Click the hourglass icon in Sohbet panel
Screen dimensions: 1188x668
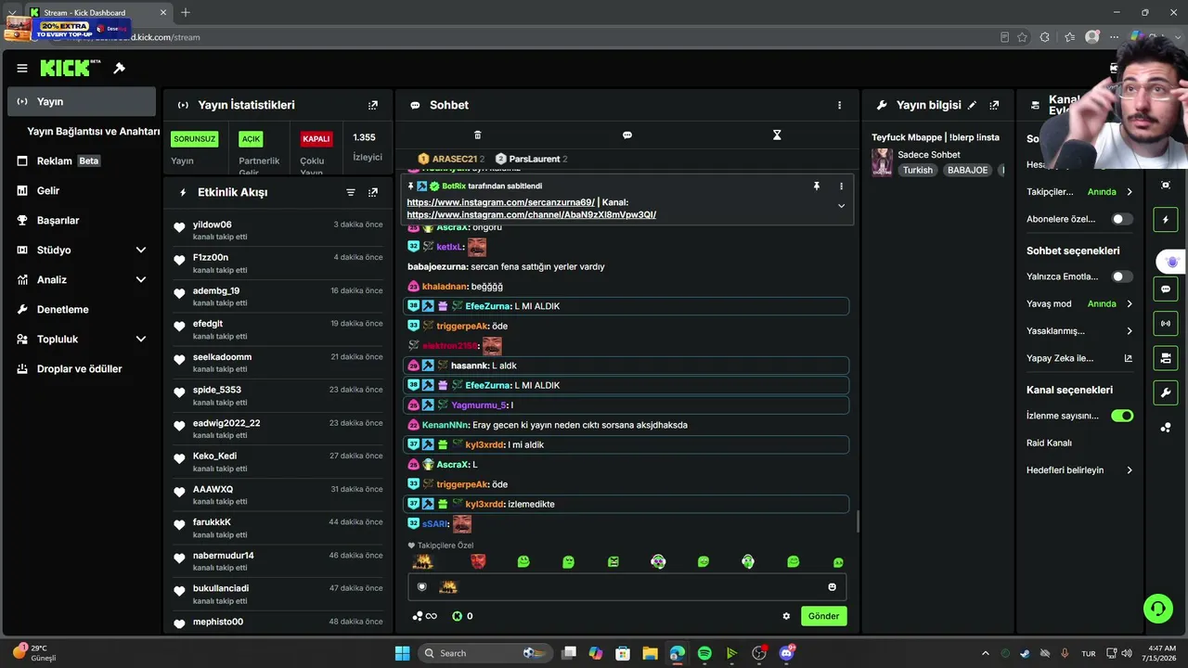coord(777,135)
